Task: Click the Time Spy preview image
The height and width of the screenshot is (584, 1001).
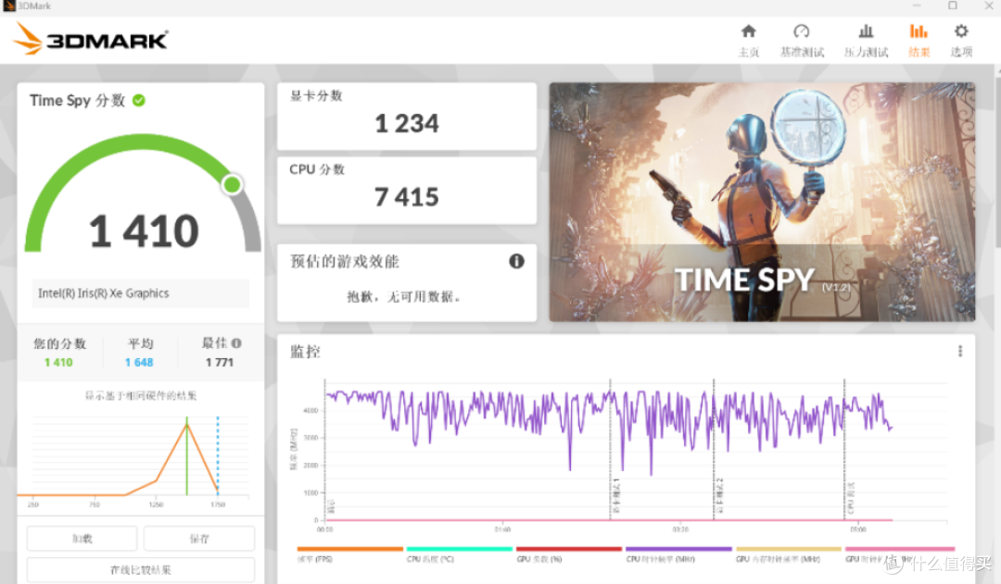Action: click(x=761, y=202)
